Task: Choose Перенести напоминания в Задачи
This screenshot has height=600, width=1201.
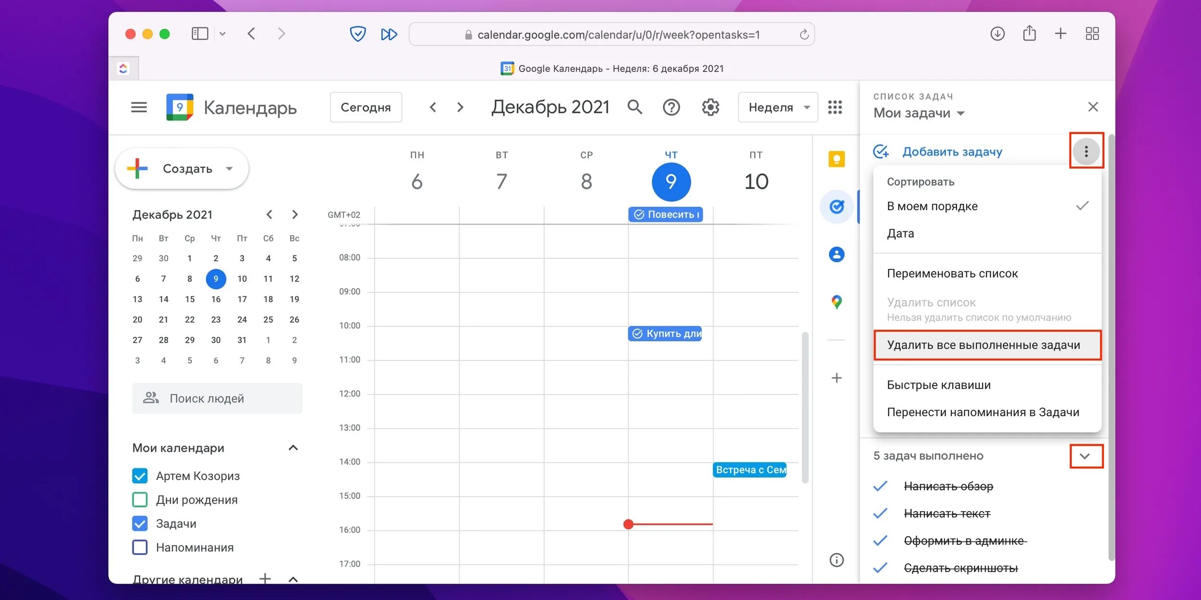Action: point(987,412)
